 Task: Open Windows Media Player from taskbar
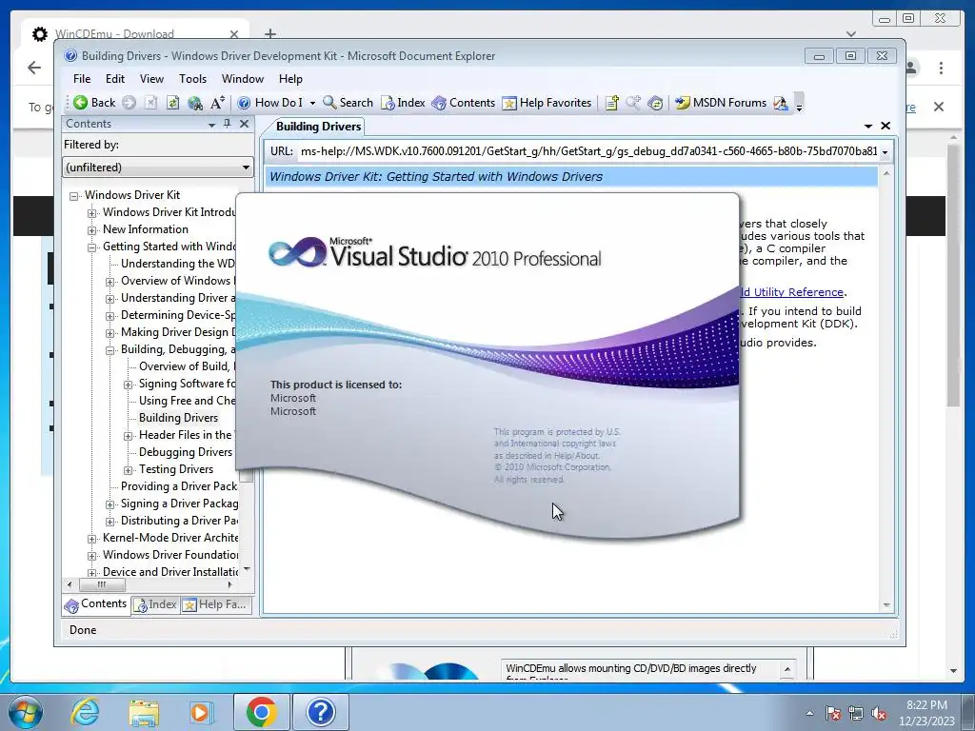click(x=202, y=712)
